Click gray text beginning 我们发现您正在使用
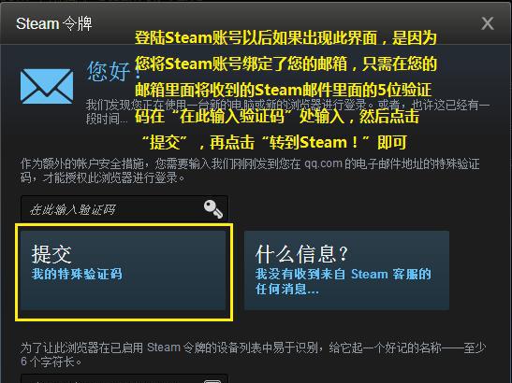This screenshot has width=512, height=383. [x=287, y=112]
